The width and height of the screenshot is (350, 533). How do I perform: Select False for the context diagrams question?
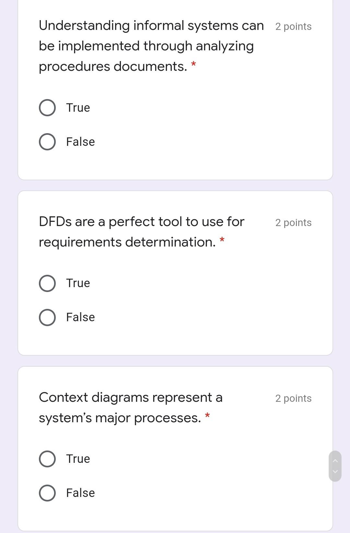47,492
